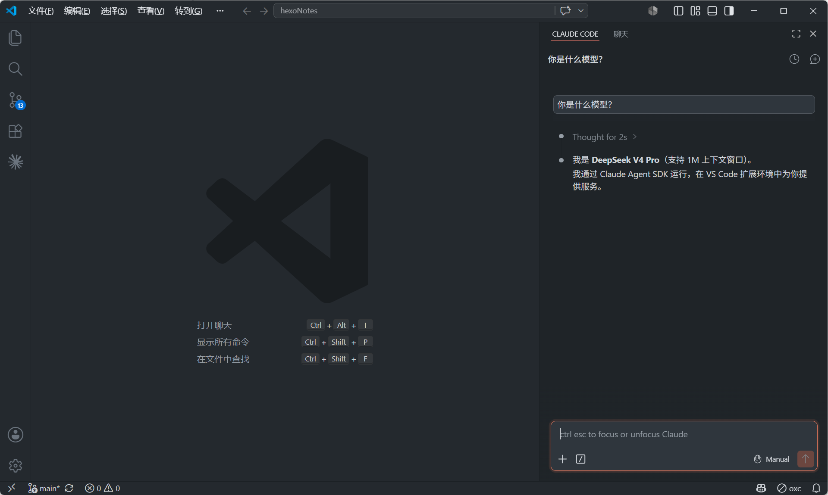The height and width of the screenshot is (495, 828).
Task: Focus the Claude prompt input field
Action: tap(684, 434)
